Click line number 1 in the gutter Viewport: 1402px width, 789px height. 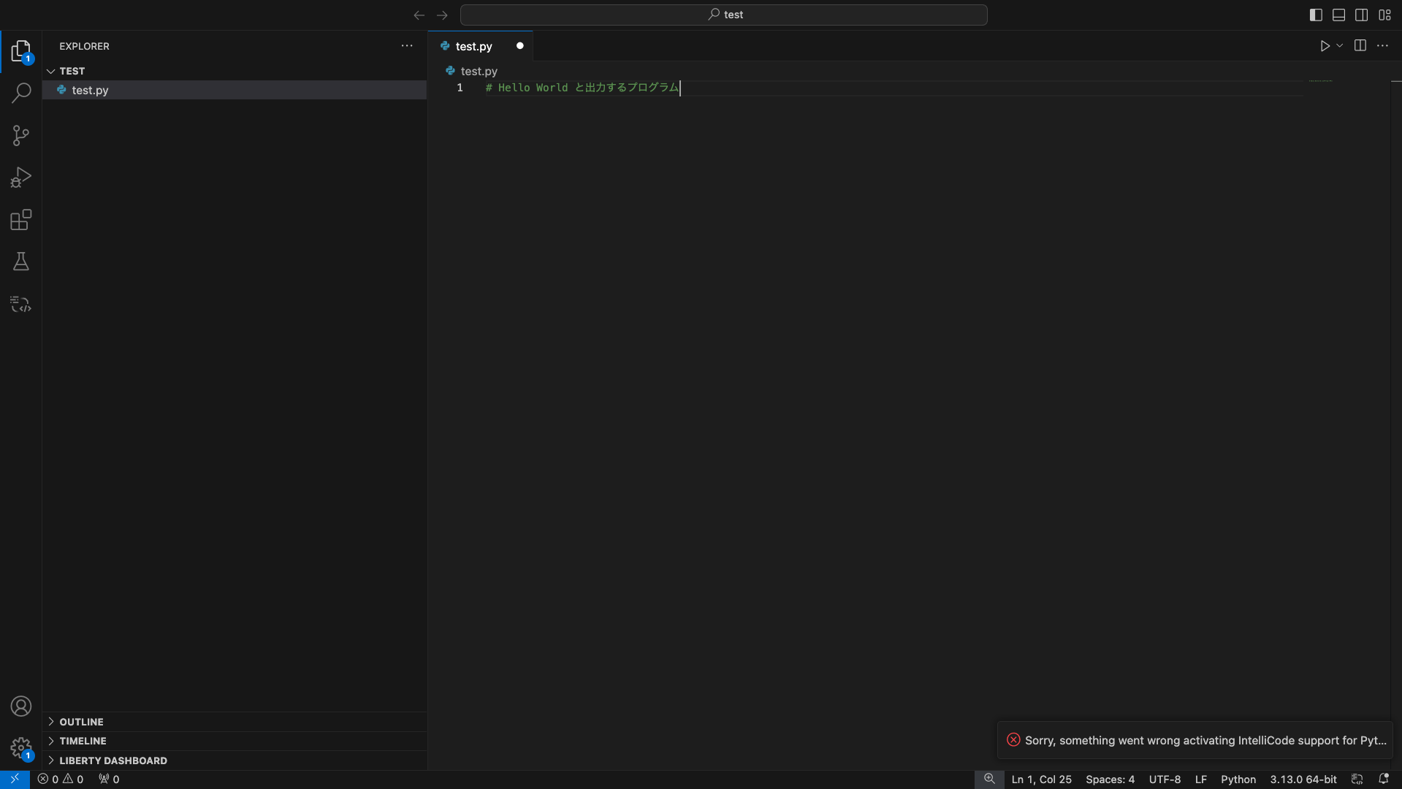460,88
